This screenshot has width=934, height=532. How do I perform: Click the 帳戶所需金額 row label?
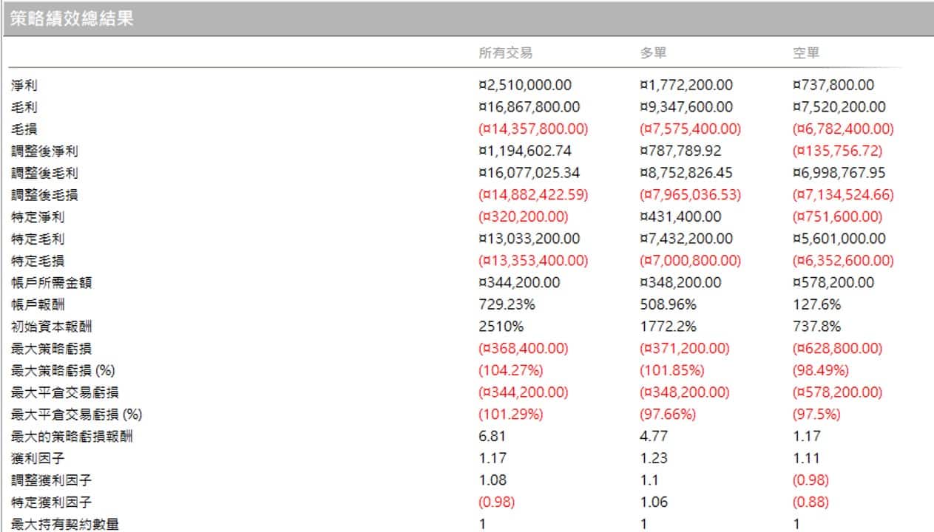(x=52, y=283)
